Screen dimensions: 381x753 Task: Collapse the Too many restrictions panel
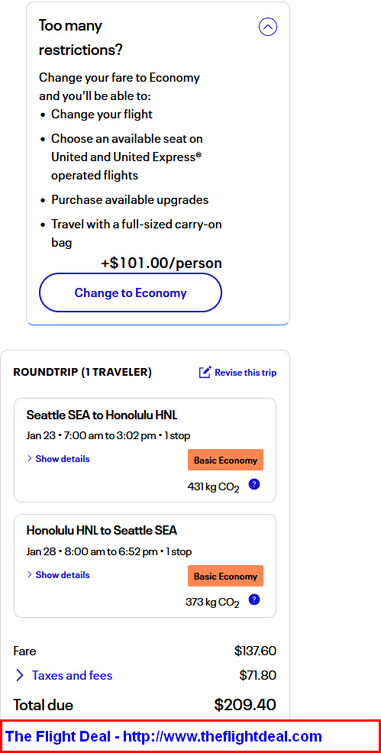[x=268, y=27]
